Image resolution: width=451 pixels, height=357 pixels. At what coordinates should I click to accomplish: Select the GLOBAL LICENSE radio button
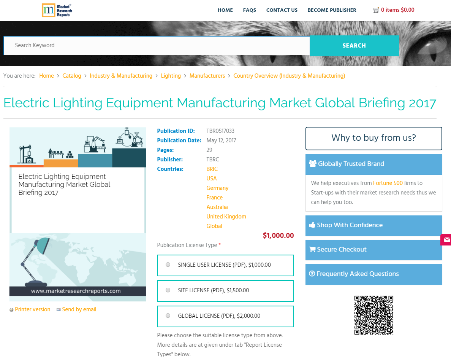[168, 315]
